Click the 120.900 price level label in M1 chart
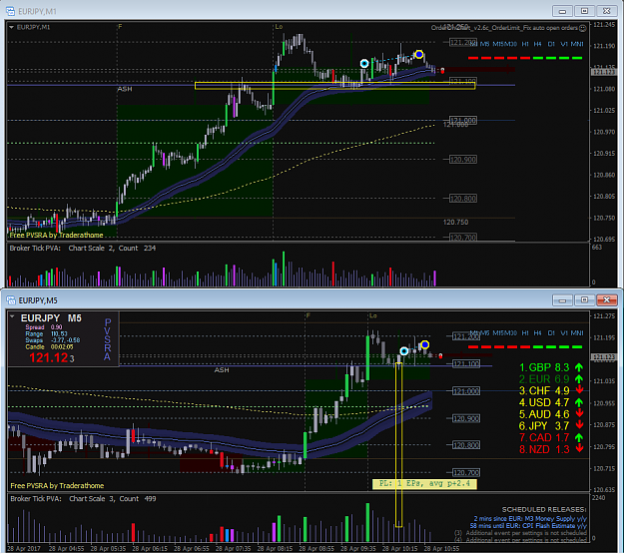This screenshot has width=624, height=554. pos(463,160)
